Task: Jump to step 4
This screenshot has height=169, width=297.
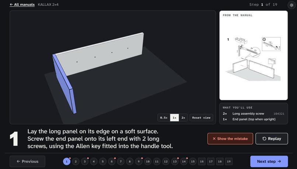Action: coord(94,161)
